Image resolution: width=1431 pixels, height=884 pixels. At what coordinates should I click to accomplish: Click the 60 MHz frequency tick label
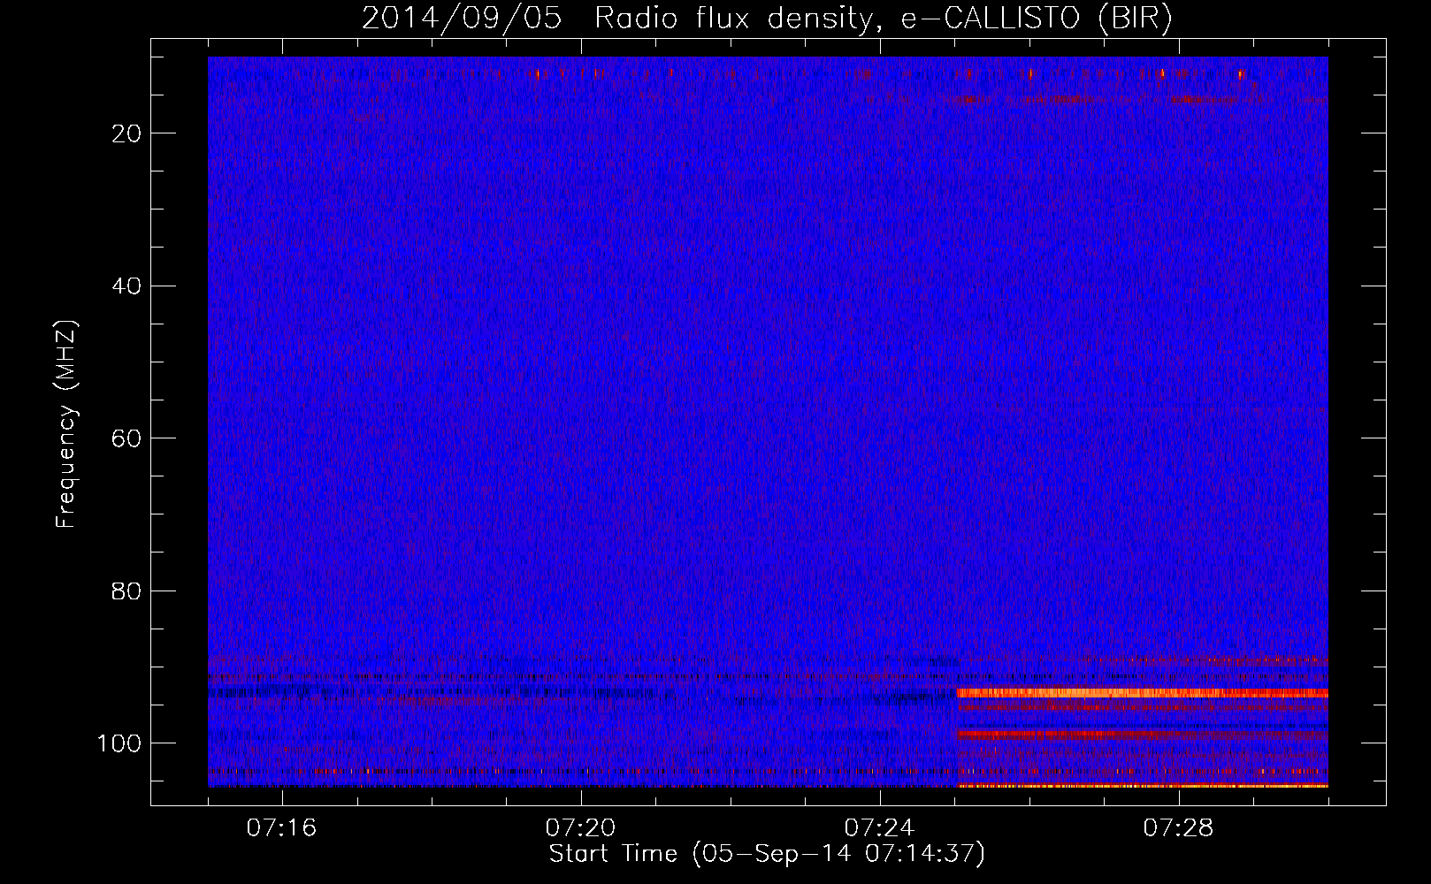(x=127, y=438)
